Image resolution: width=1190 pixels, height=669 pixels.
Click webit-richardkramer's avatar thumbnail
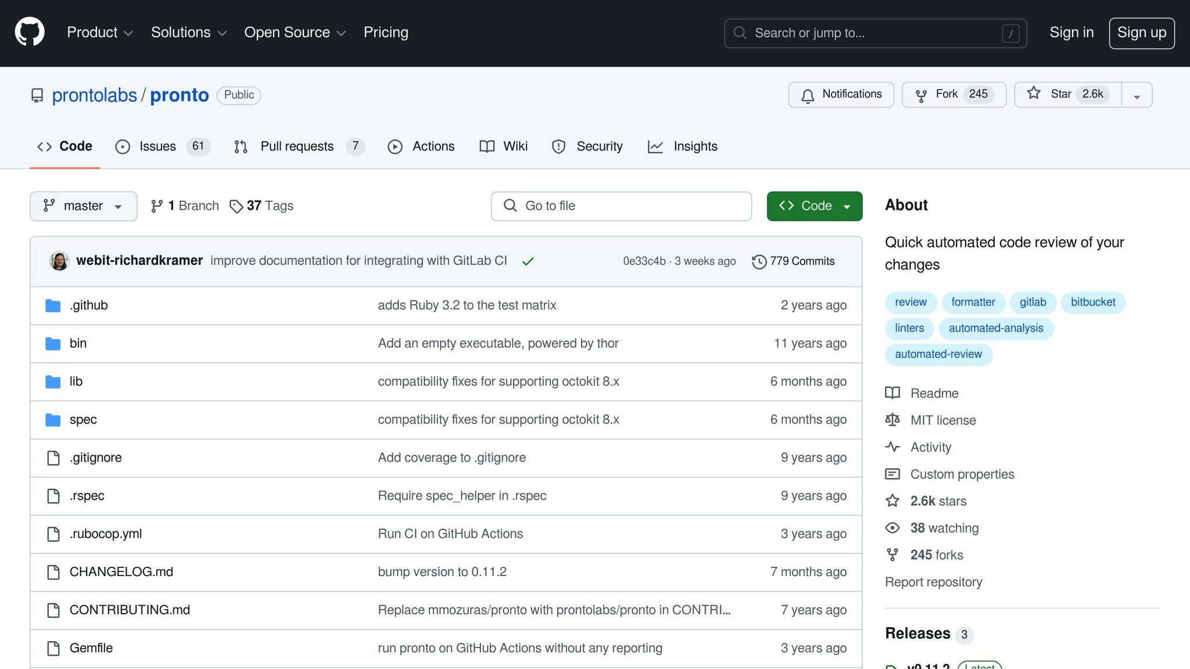click(x=59, y=261)
